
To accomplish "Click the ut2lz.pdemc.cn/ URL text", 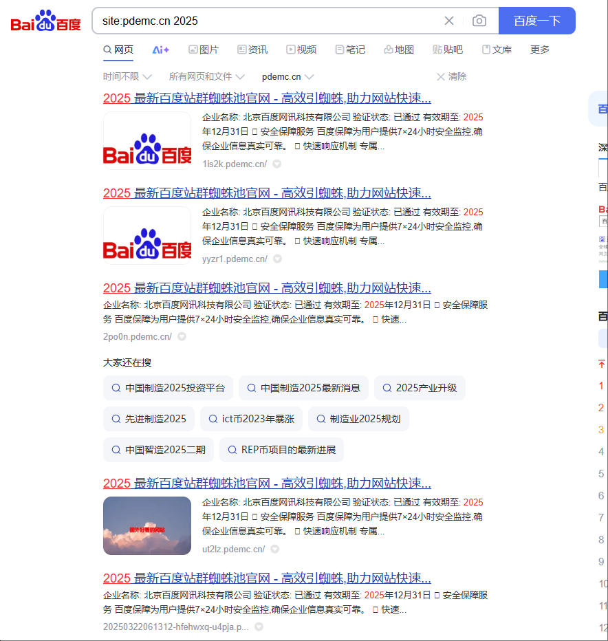I will coord(233,549).
